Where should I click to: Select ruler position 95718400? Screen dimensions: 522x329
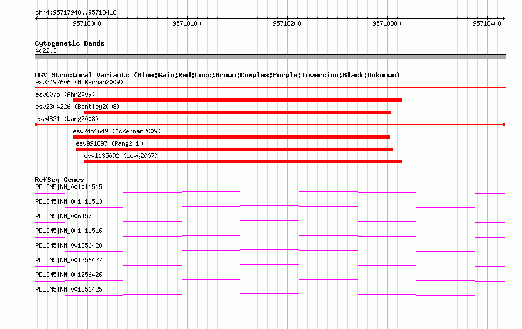click(x=487, y=23)
